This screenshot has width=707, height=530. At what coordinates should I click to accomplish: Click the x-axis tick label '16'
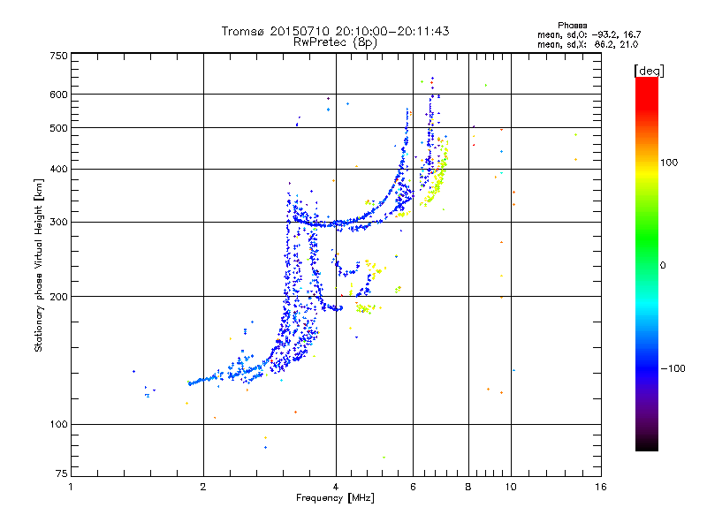[x=601, y=487]
